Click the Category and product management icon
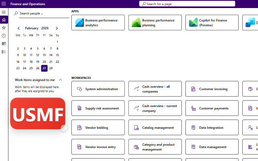The image size is (258, 161). (136, 147)
